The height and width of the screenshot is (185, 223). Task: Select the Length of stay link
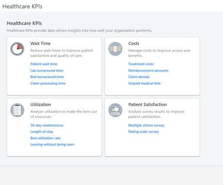(x=42, y=132)
